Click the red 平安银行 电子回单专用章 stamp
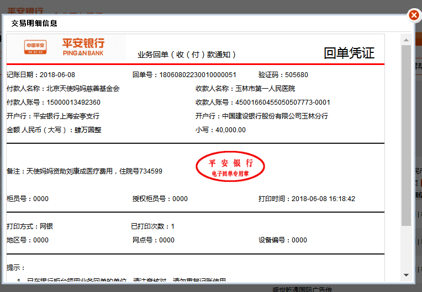Viewport: 422px width, 292px height. (x=230, y=166)
